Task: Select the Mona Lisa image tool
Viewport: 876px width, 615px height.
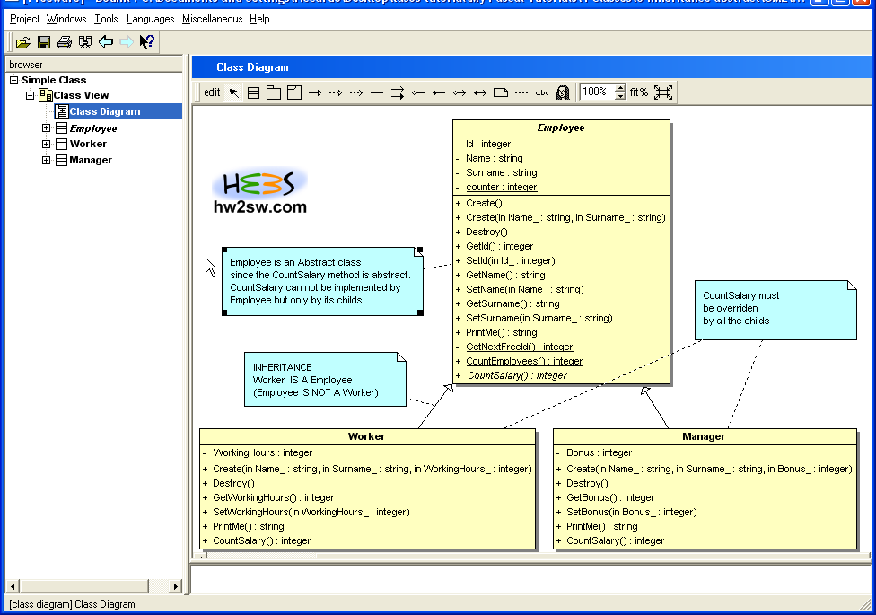Action: pos(563,92)
